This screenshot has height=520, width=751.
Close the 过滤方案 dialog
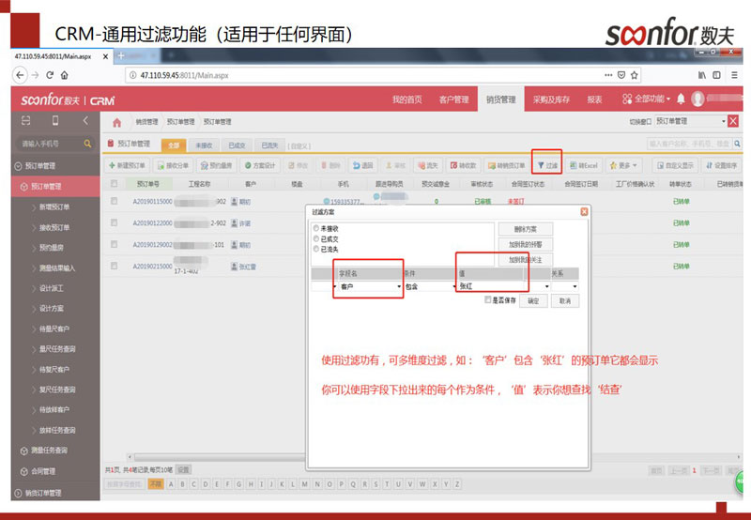584,212
